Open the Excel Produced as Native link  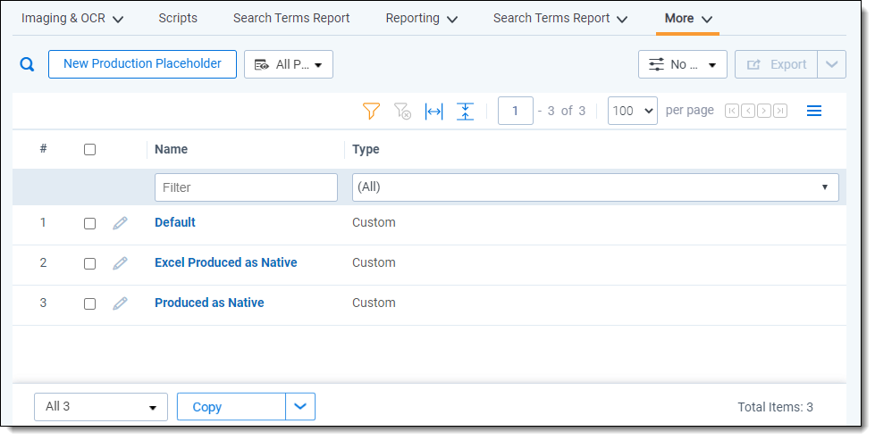click(225, 263)
